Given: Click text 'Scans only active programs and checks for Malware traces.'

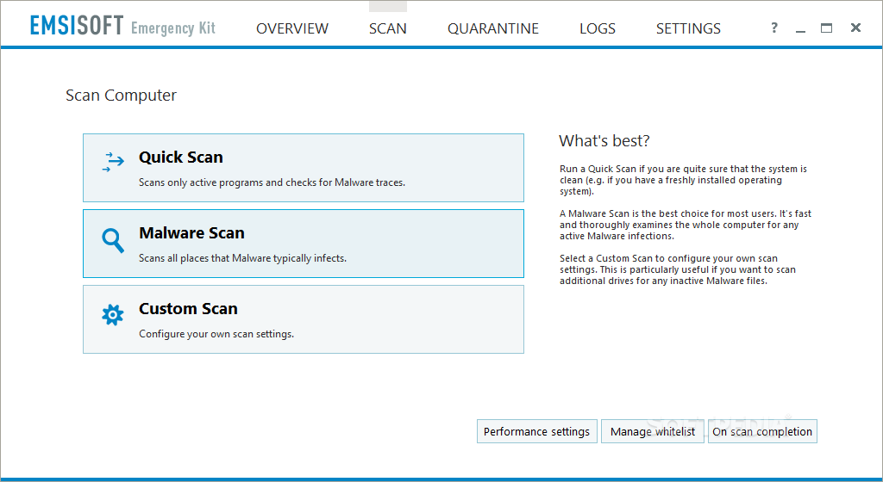Looking at the screenshot, I should point(272,182).
